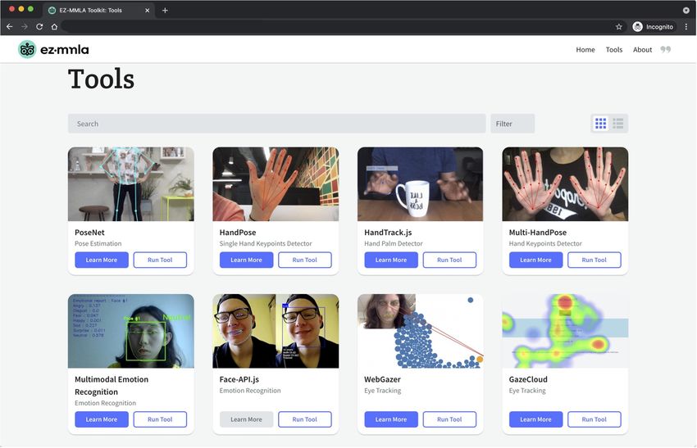The width and height of the screenshot is (697, 448).
Task: Open the Tools nav item
Action: click(614, 50)
